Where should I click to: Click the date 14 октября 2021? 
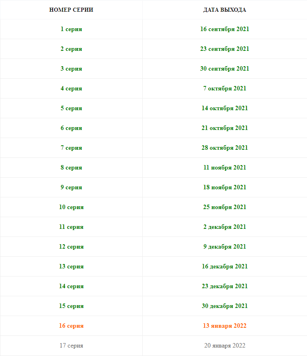(224, 108)
